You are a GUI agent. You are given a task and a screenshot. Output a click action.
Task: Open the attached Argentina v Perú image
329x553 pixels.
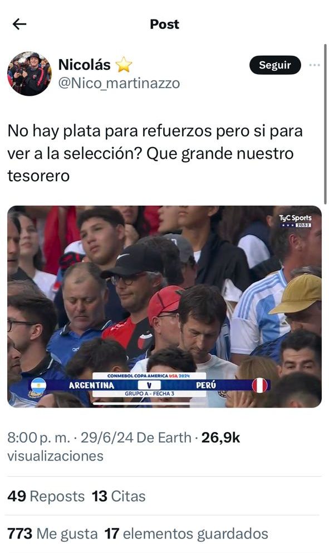point(165,307)
